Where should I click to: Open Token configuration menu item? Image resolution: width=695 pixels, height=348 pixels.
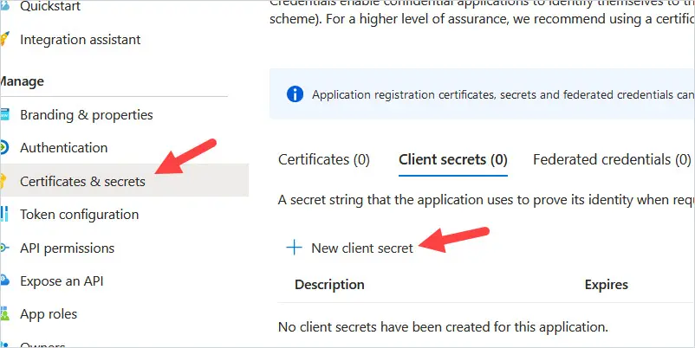80,215
